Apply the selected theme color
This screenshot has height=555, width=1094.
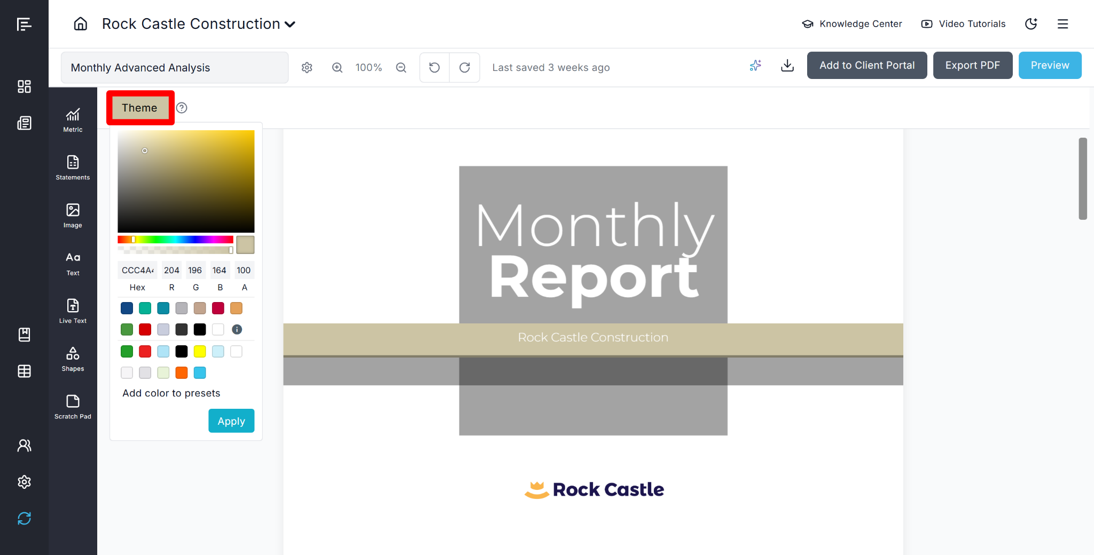point(231,421)
